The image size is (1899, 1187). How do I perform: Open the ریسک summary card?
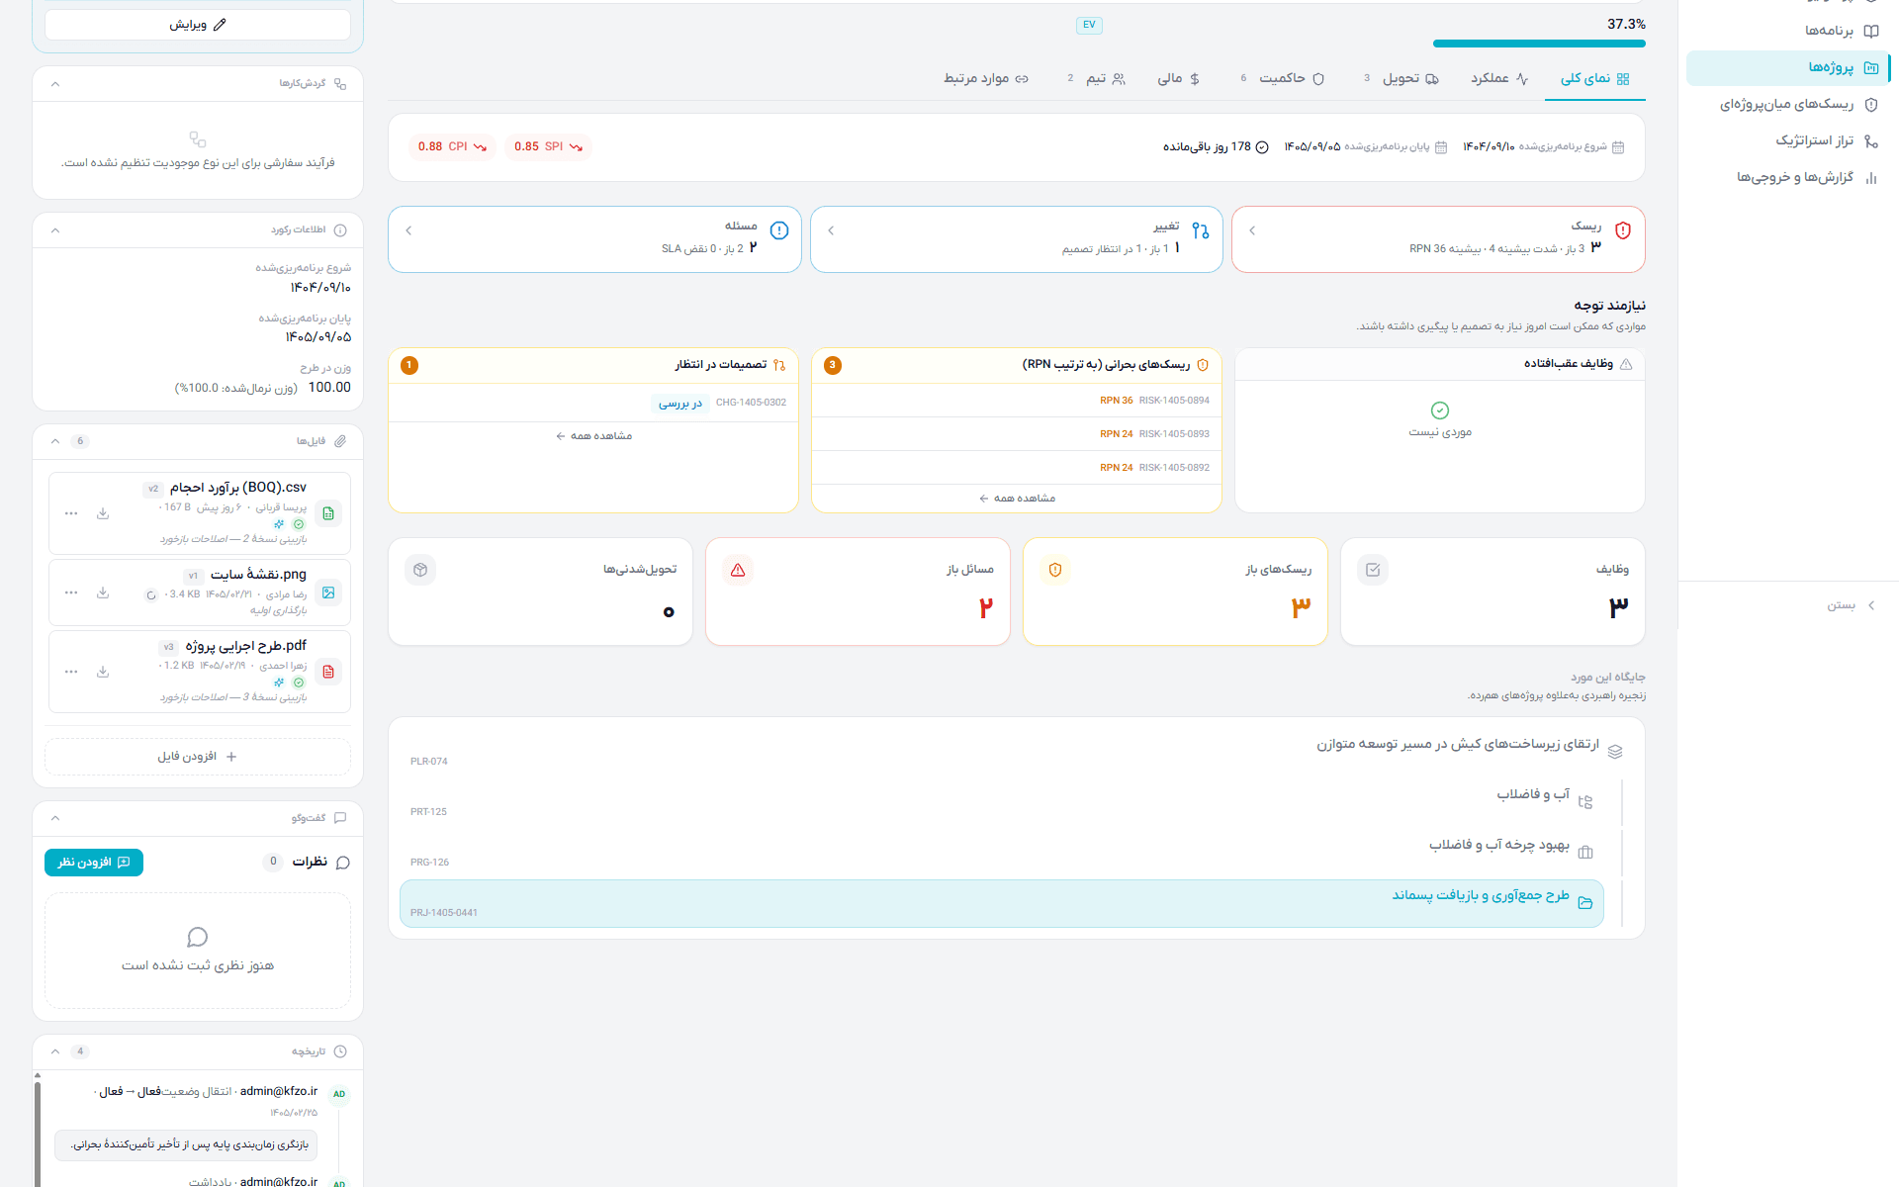coord(1438,238)
